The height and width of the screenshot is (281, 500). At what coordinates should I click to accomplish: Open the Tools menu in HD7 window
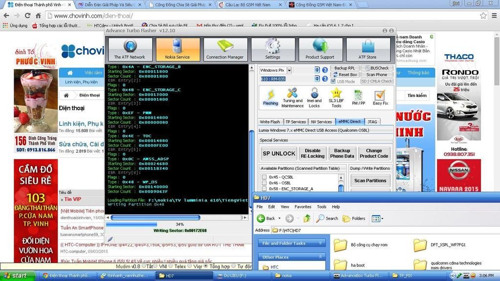click(321, 207)
